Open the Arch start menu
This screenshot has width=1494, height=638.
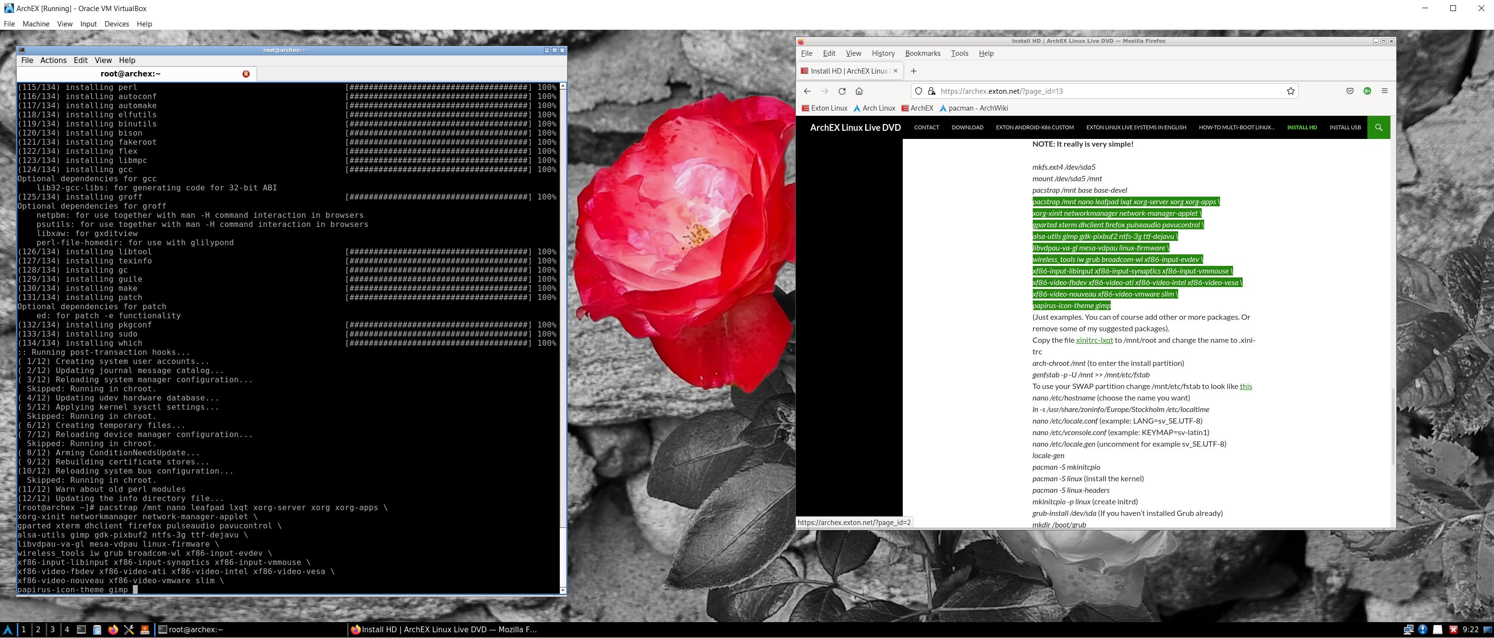pos(8,629)
